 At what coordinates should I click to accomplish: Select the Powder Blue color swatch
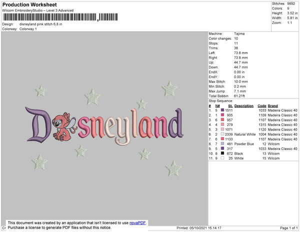click(222, 143)
